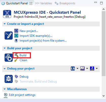Click the PE Micro debug probe icon
The width and height of the screenshot is (106, 102).
click(x=82, y=69)
